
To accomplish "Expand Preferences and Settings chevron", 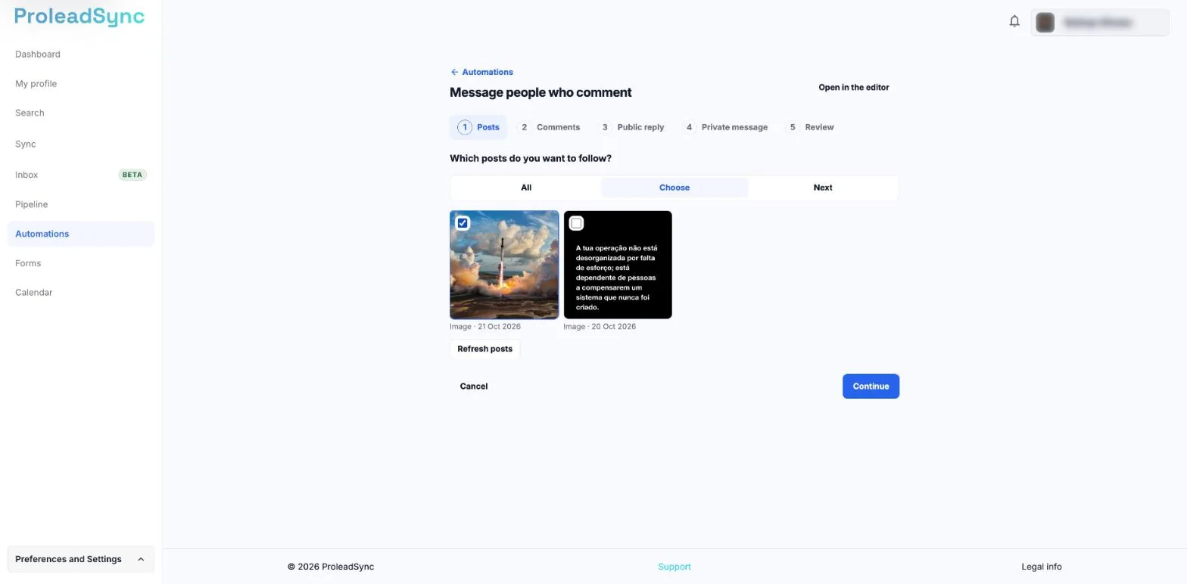I will 141,560.
